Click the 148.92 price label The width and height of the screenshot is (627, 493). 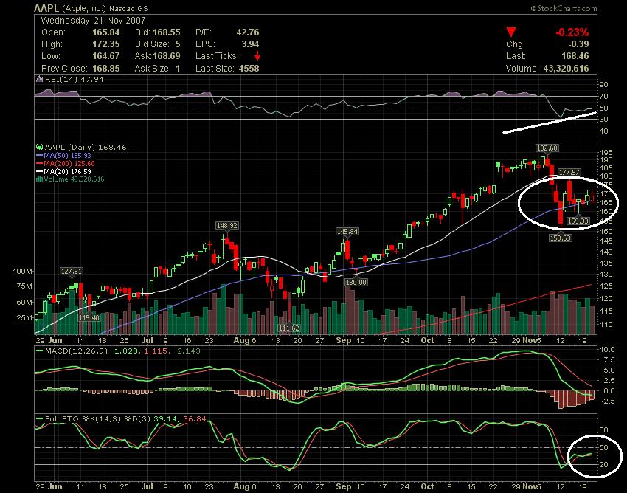click(x=226, y=226)
